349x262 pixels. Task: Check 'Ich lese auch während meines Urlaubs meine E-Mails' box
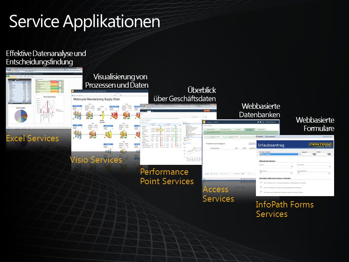[x=261, y=192]
